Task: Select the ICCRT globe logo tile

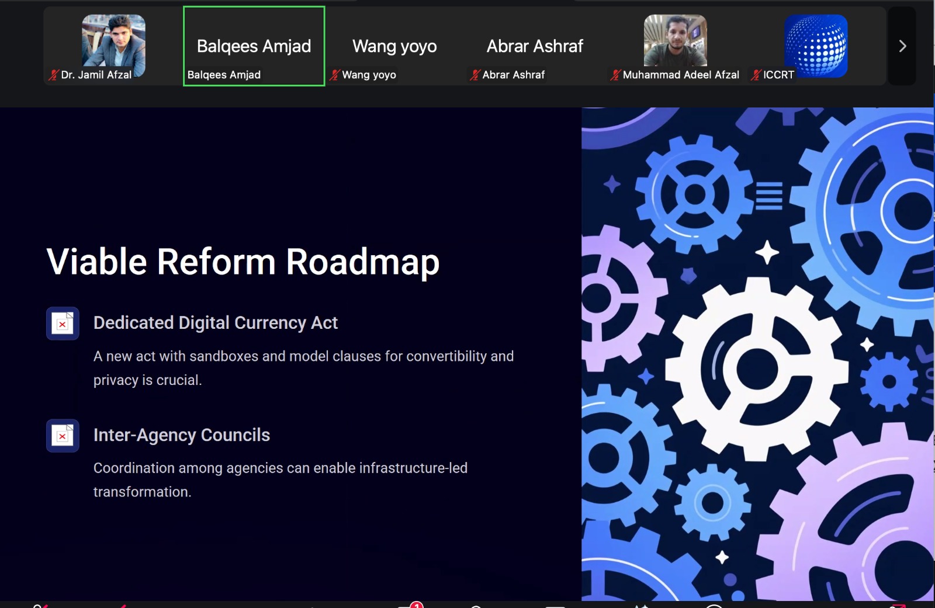Action: click(816, 46)
